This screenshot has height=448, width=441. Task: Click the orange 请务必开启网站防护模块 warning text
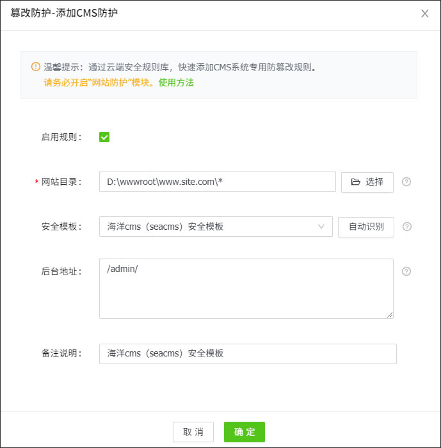click(x=99, y=83)
